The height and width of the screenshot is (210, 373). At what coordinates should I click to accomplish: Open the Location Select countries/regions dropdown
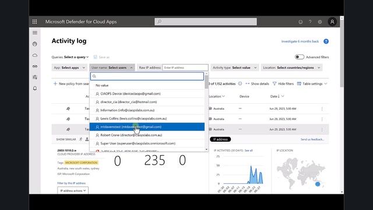(x=291, y=68)
